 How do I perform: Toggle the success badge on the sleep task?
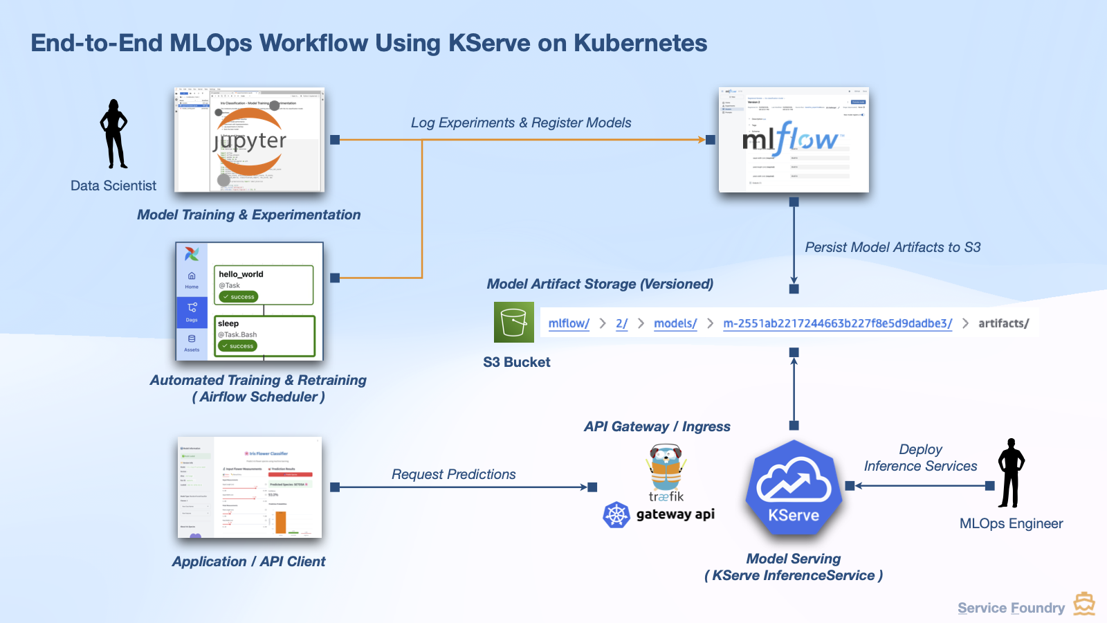[x=237, y=346]
